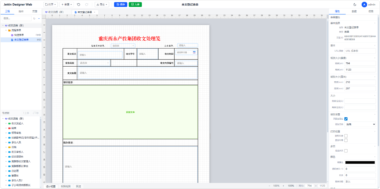Viewport: 380px width, 189px height.
Task: Switch to the 控件 tab
Action: 21,11
